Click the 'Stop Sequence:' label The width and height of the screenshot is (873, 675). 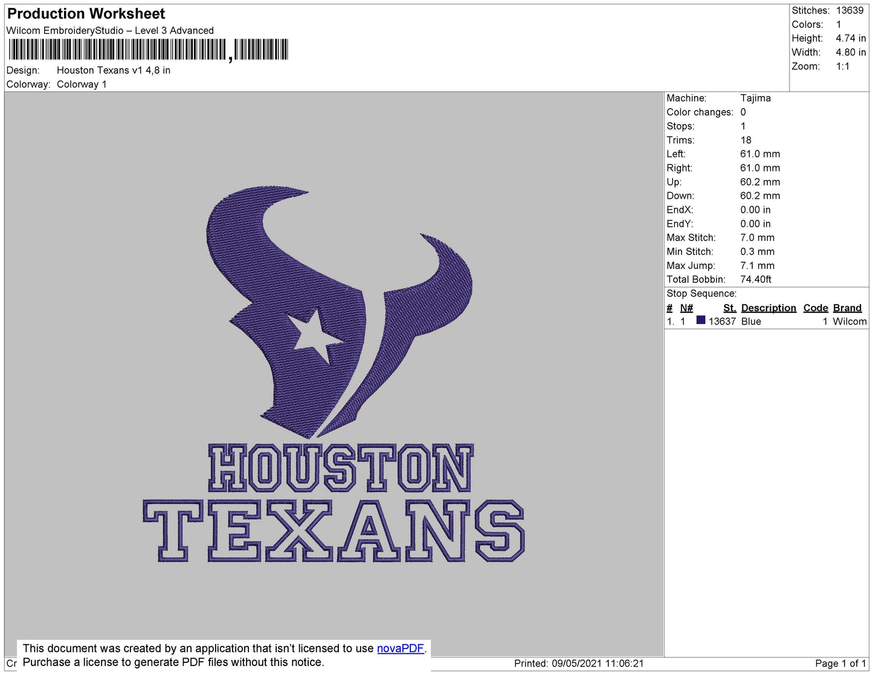coord(701,293)
